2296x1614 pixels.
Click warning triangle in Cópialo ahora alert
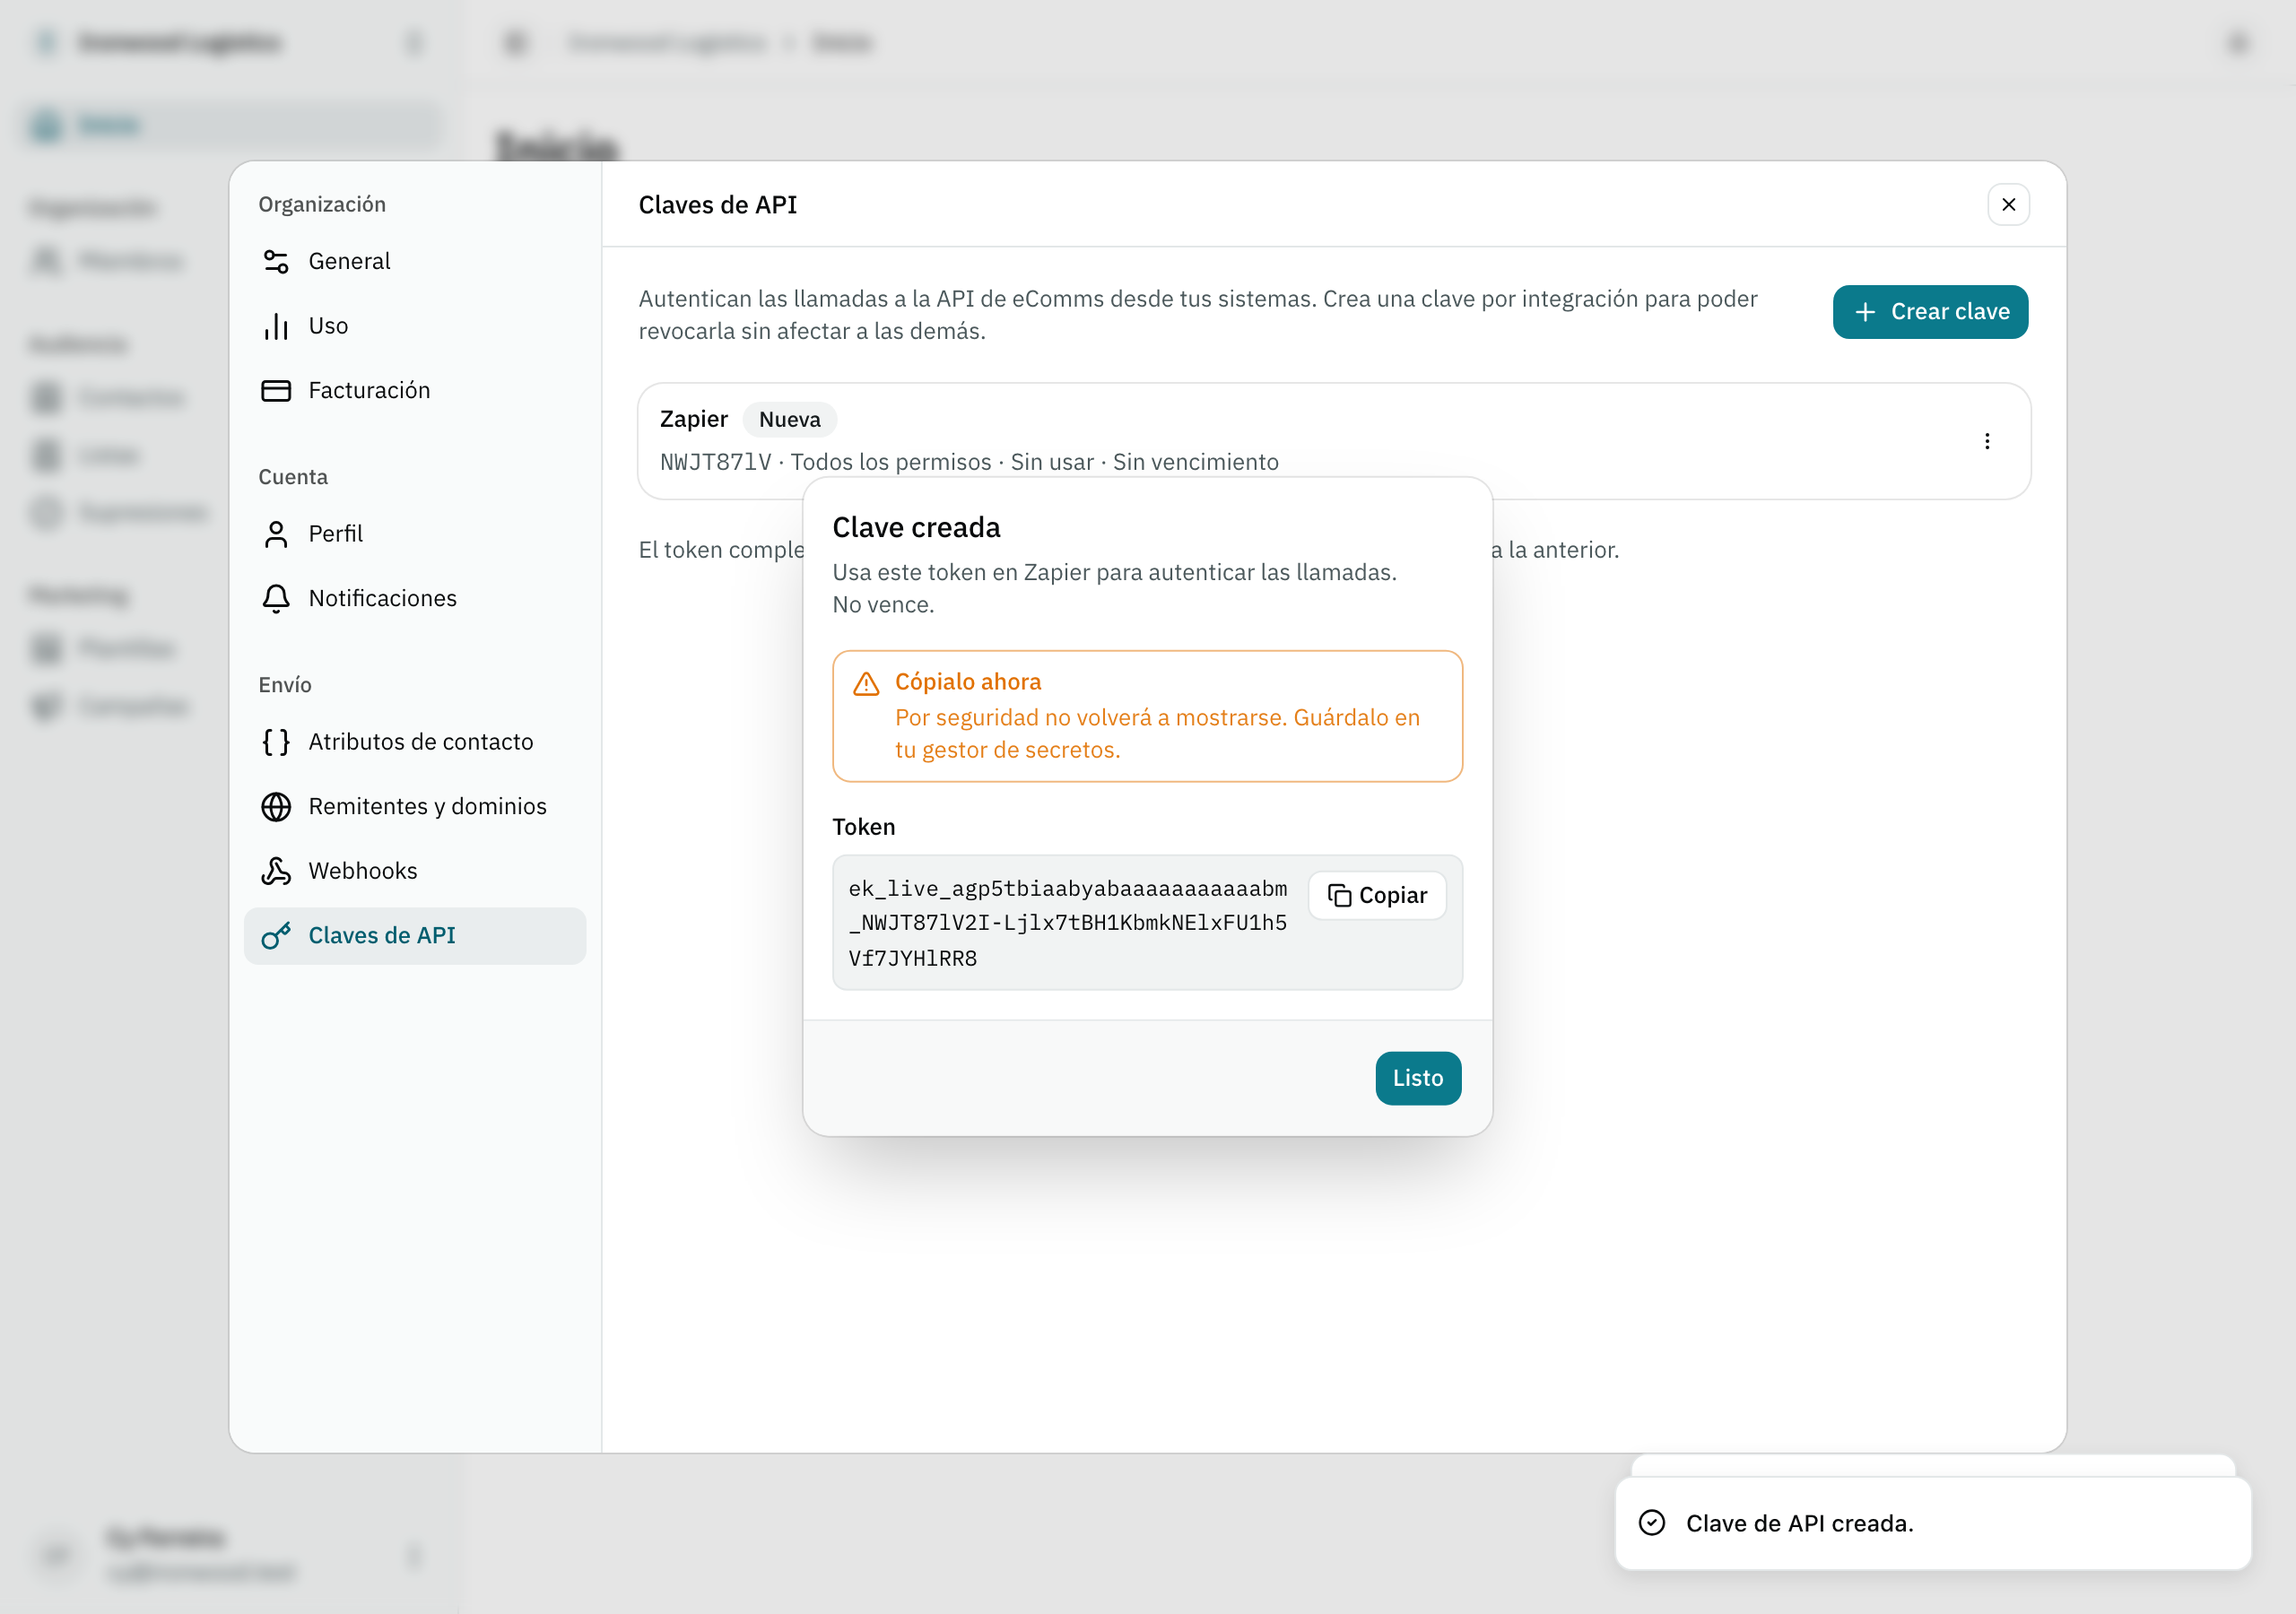[866, 683]
